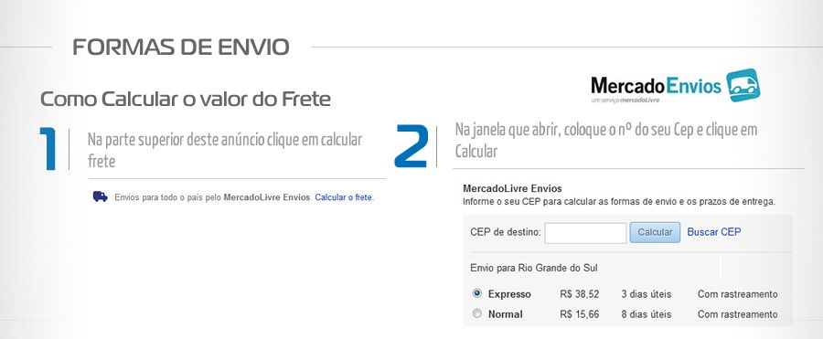Viewport: 823px width, 339px height.
Task: Click the Normal option label
Action: (505, 314)
